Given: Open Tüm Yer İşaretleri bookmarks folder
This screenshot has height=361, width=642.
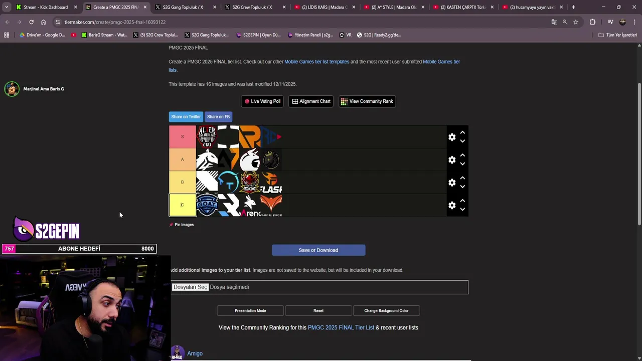Looking at the screenshot, I should [x=617, y=35].
